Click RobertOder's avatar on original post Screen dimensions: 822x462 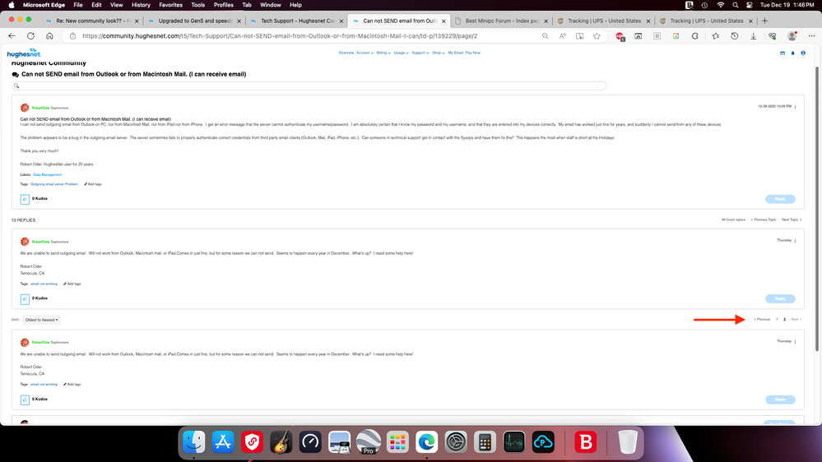[25, 108]
